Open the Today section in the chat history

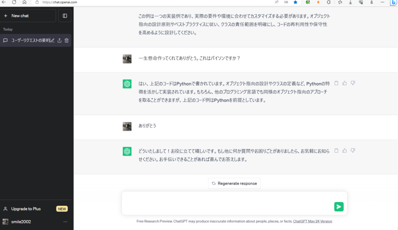coord(7,29)
